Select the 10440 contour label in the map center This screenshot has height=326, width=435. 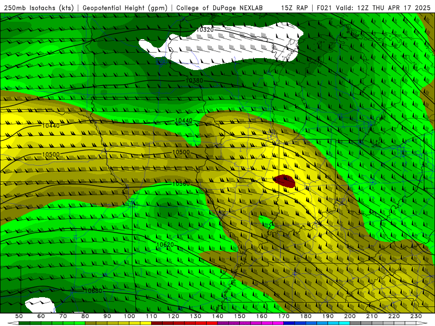click(x=184, y=121)
